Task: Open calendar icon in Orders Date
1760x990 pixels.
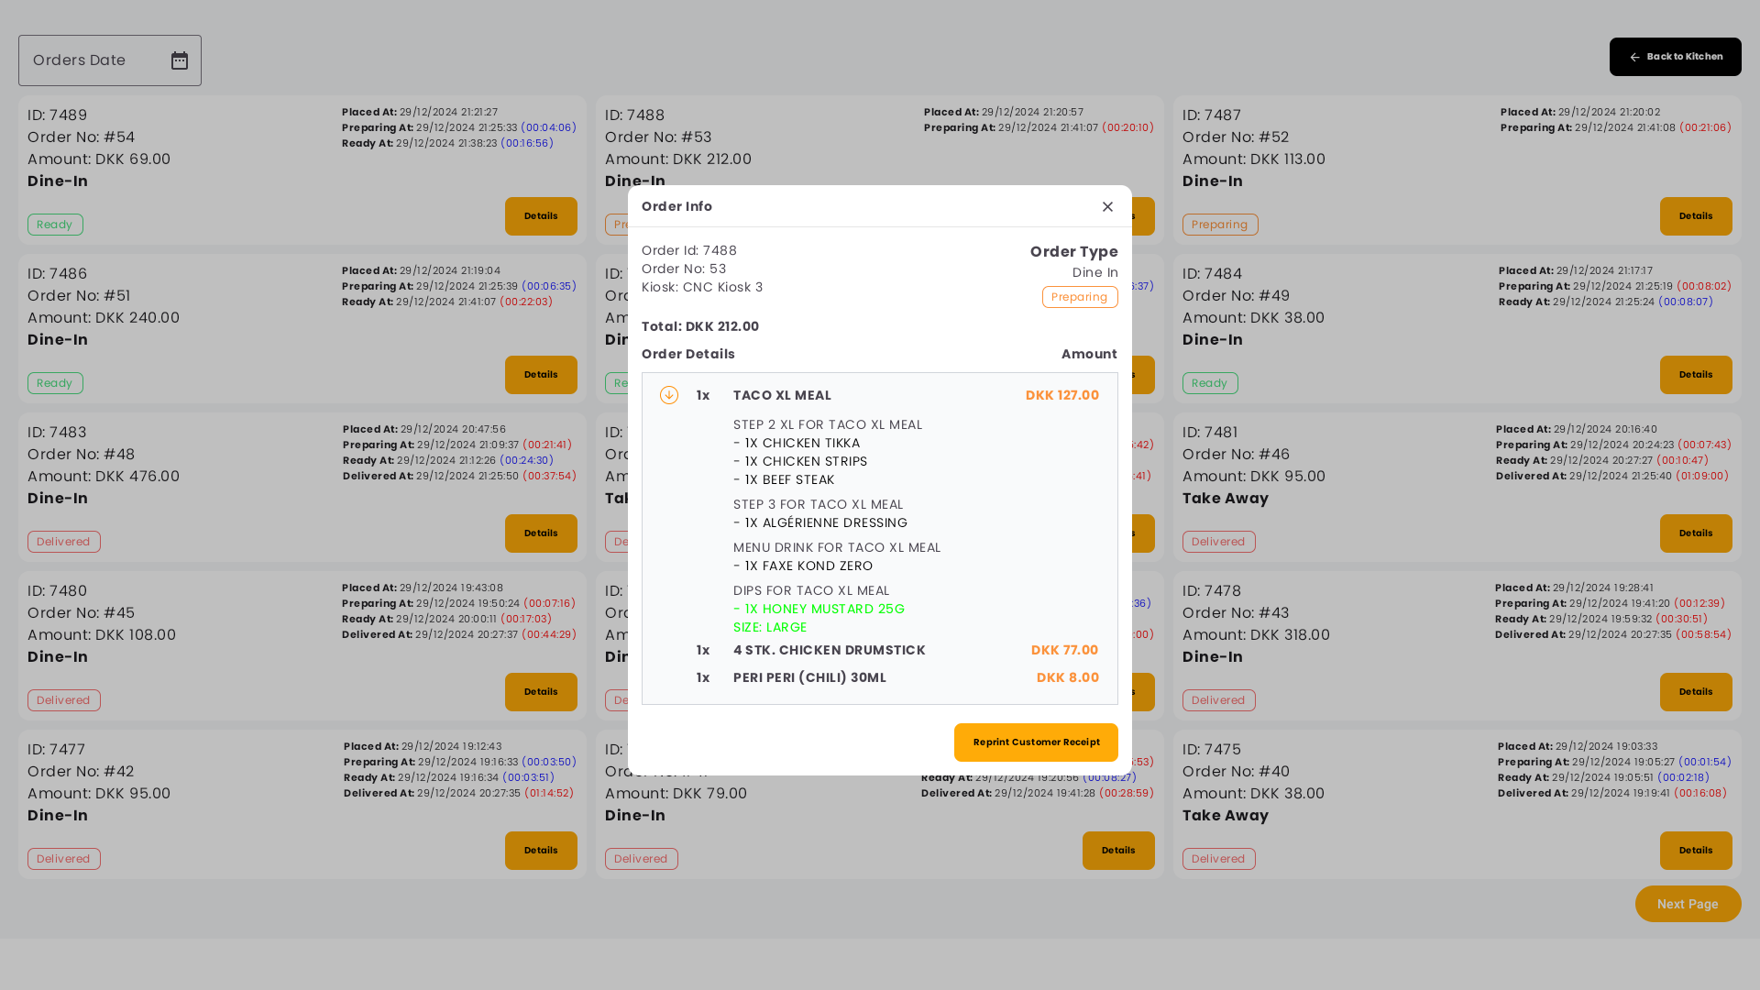Action: point(180,60)
